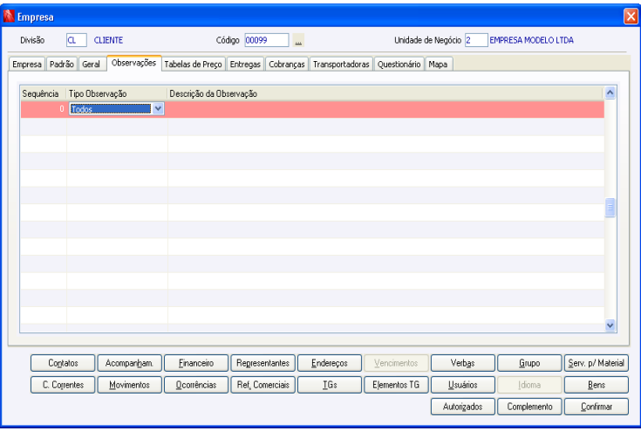
Task: Click the Ocorrências button
Action: (x=196, y=385)
